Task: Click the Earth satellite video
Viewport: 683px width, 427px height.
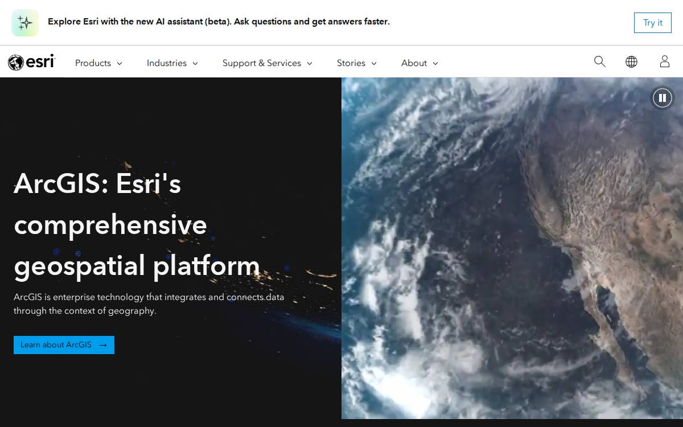Action: click(512, 248)
